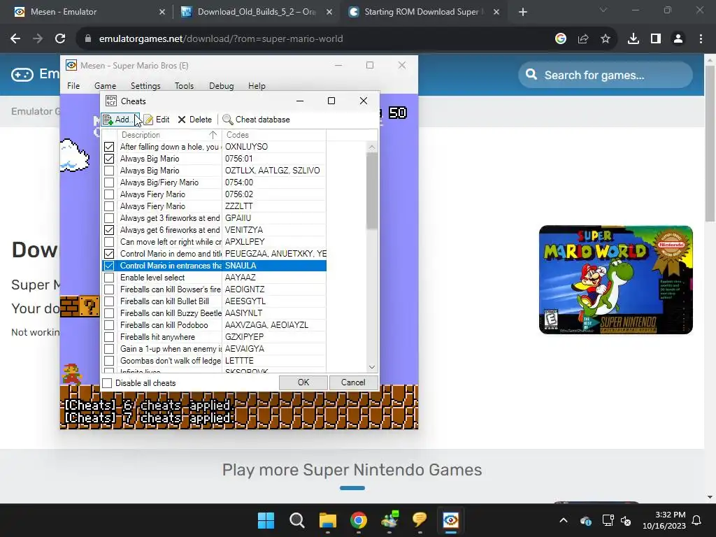Uncheck Always Big Mario 0756:01 cheat
The width and height of the screenshot is (716, 537).
click(109, 159)
